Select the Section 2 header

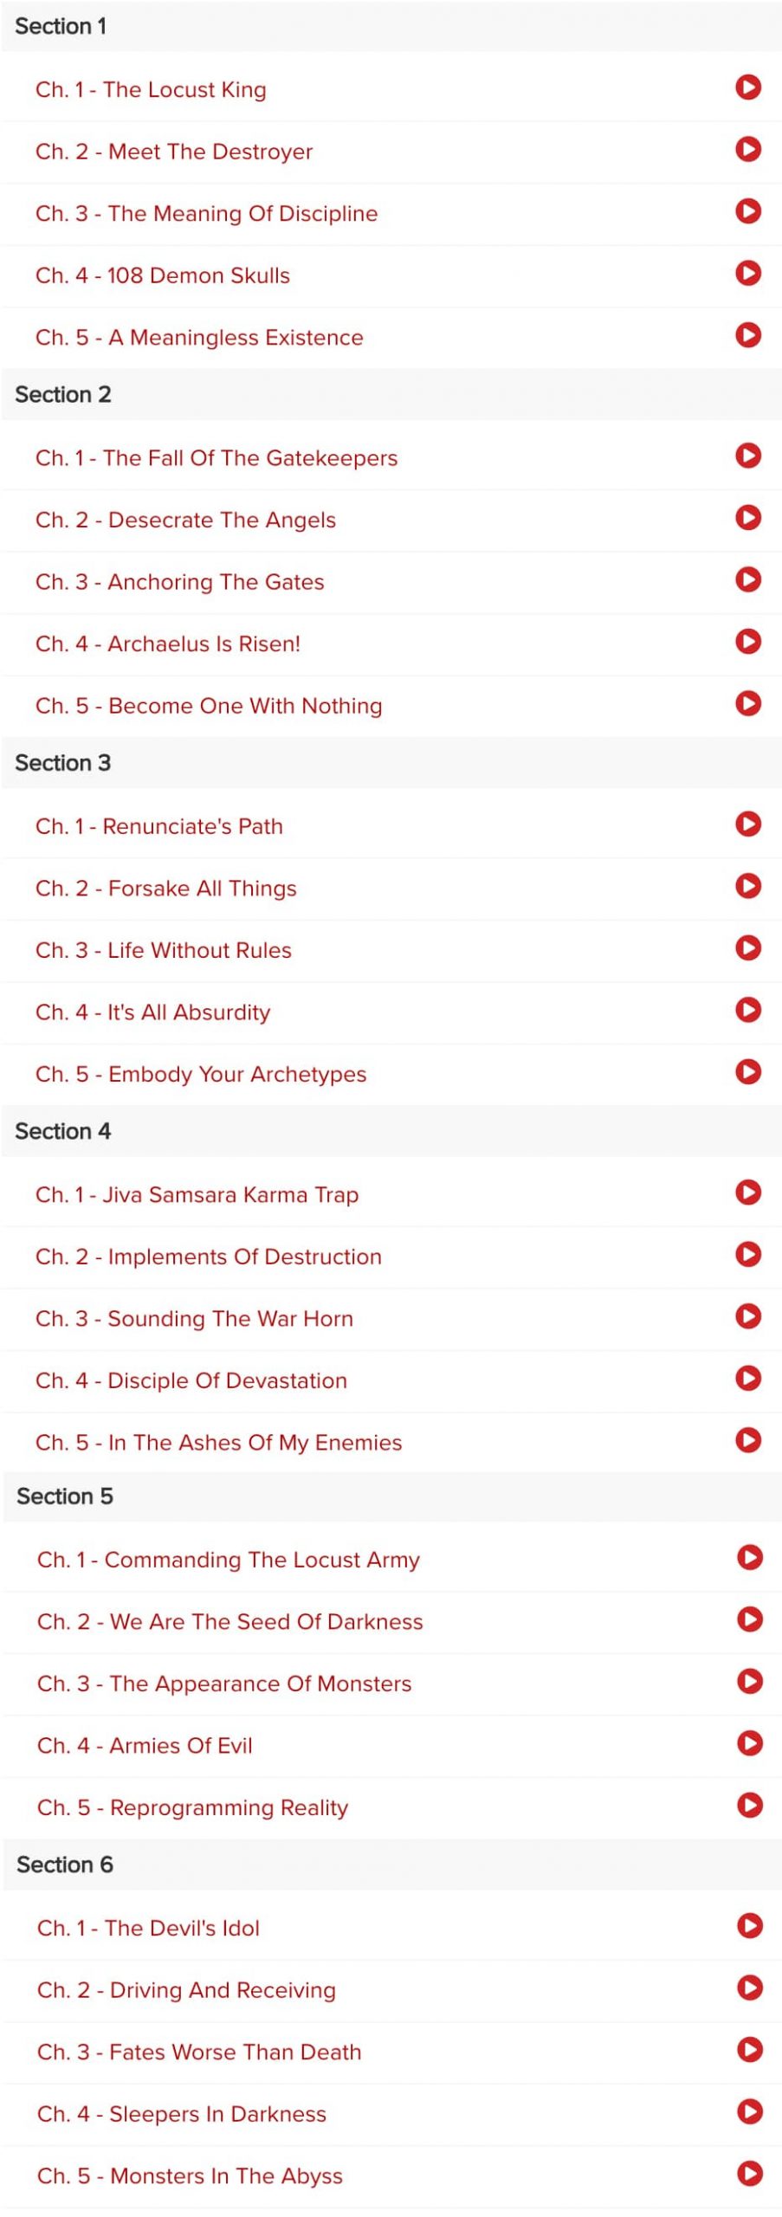point(391,395)
